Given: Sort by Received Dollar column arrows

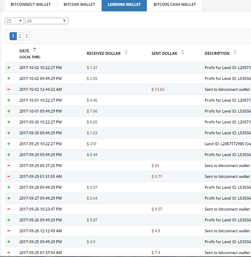Looking at the screenshot, I should (x=126, y=52).
